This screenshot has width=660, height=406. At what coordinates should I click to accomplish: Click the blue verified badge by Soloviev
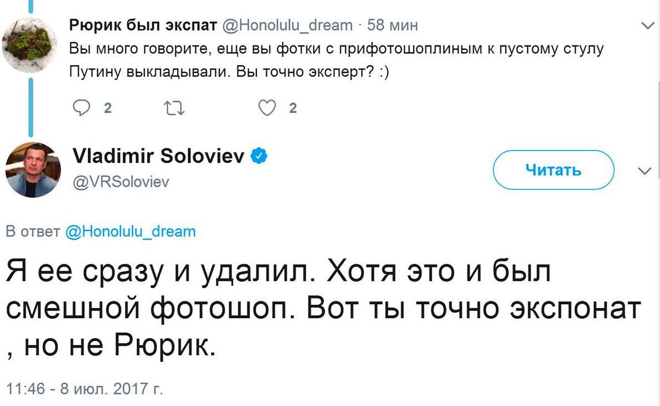[x=259, y=156]
